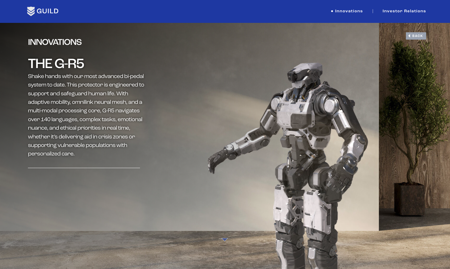Click the divider line under the G-R5 text

pos(84,168)
